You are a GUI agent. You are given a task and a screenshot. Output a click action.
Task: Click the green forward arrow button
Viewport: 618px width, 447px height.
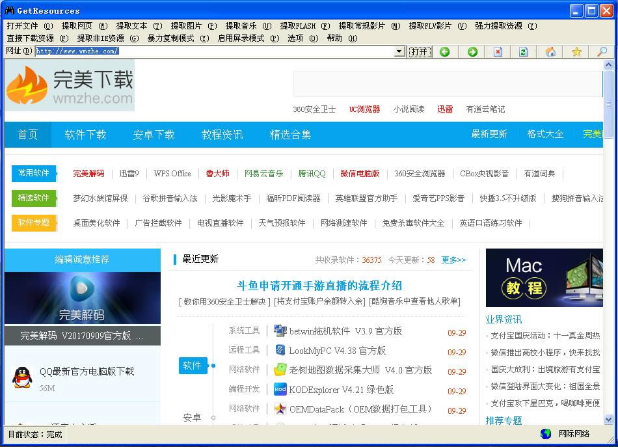472,52
